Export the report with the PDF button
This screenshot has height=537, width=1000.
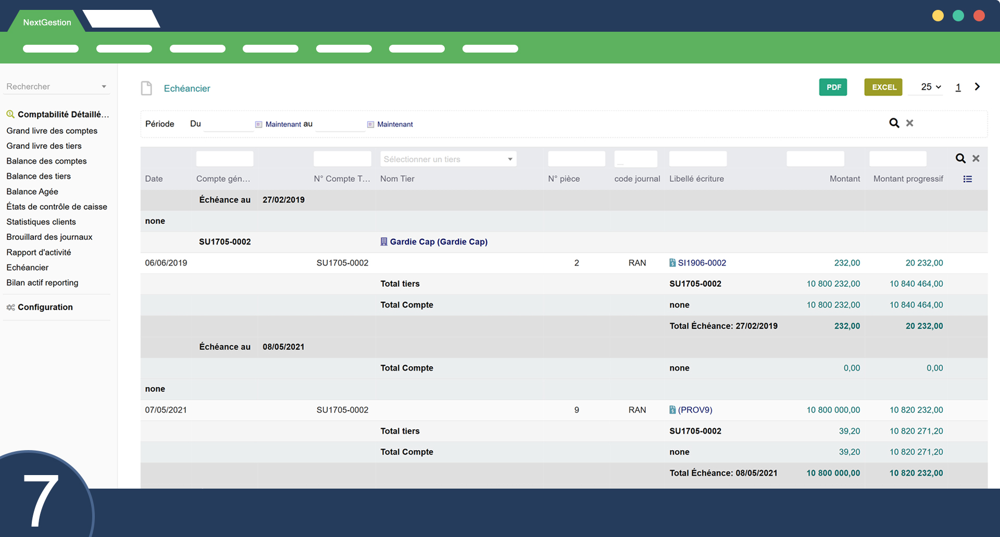point(833,87)
